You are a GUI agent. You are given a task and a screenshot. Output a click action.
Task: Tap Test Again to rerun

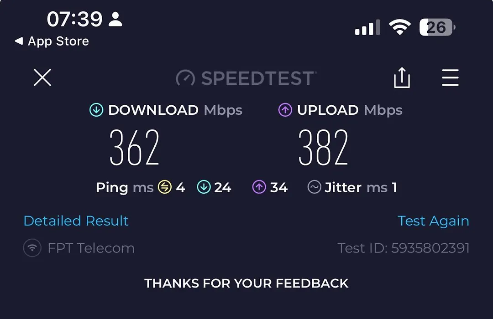433,221
